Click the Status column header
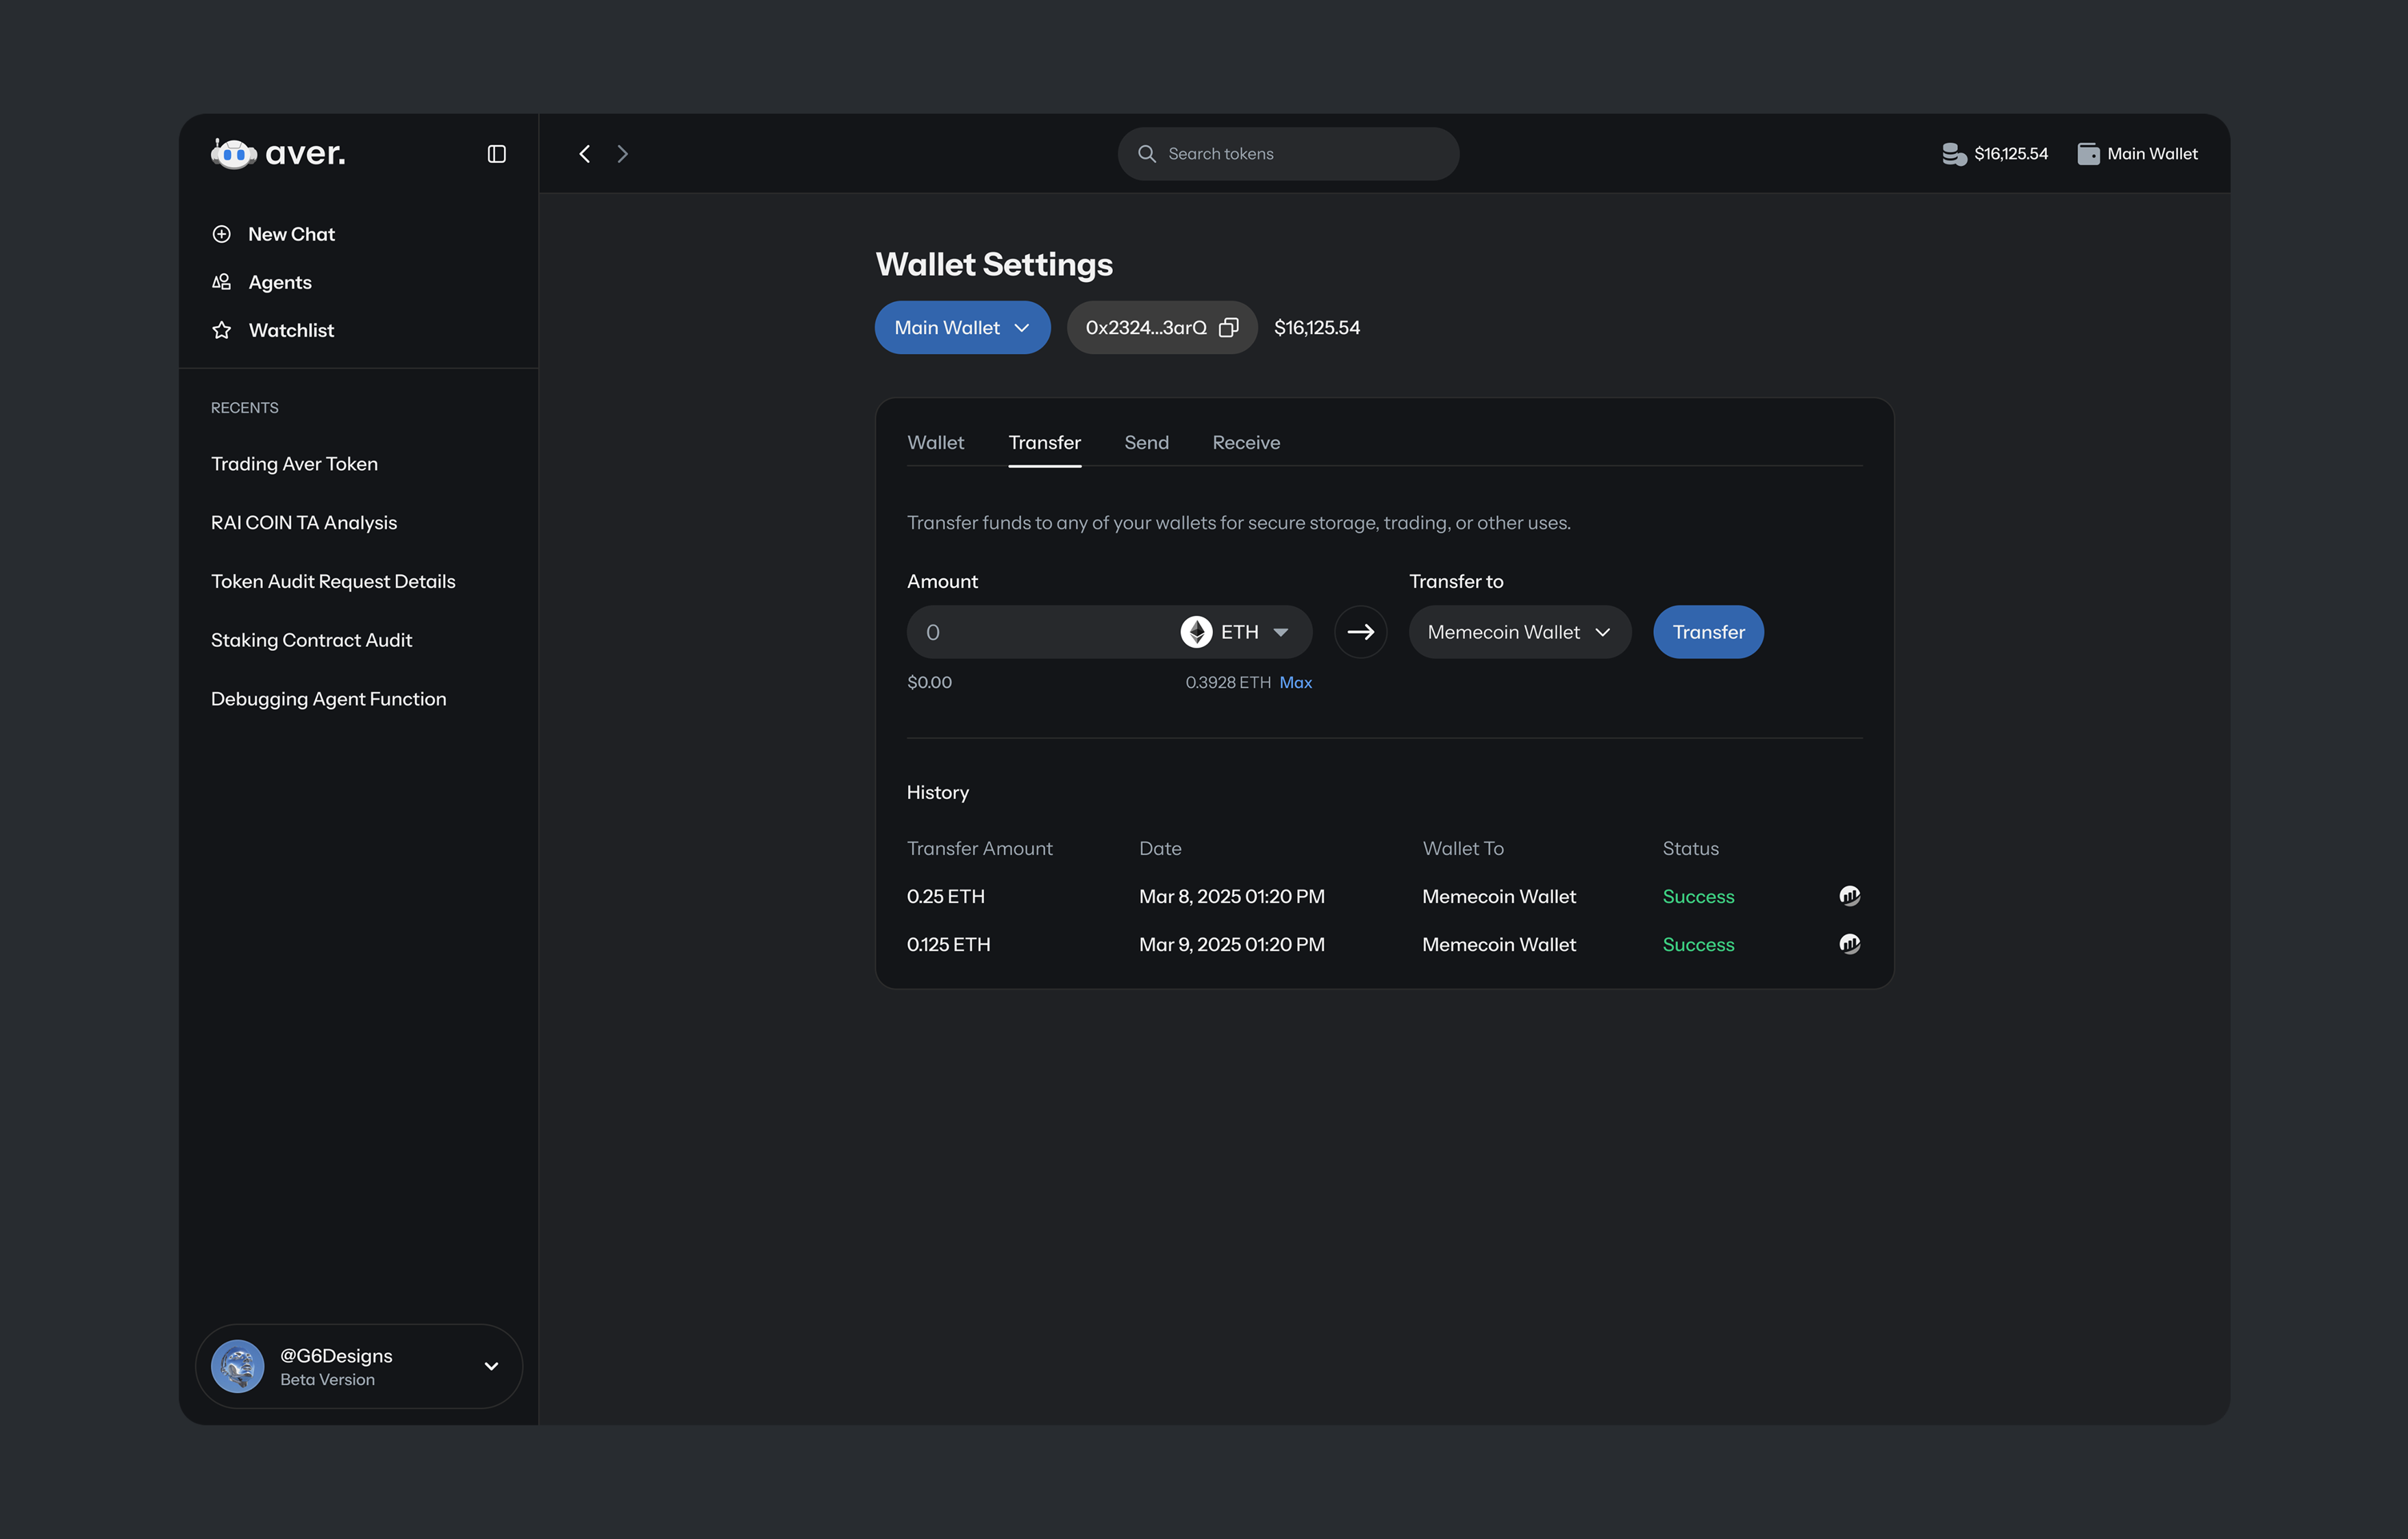 pyautogui.click(x=1690, y=848)
